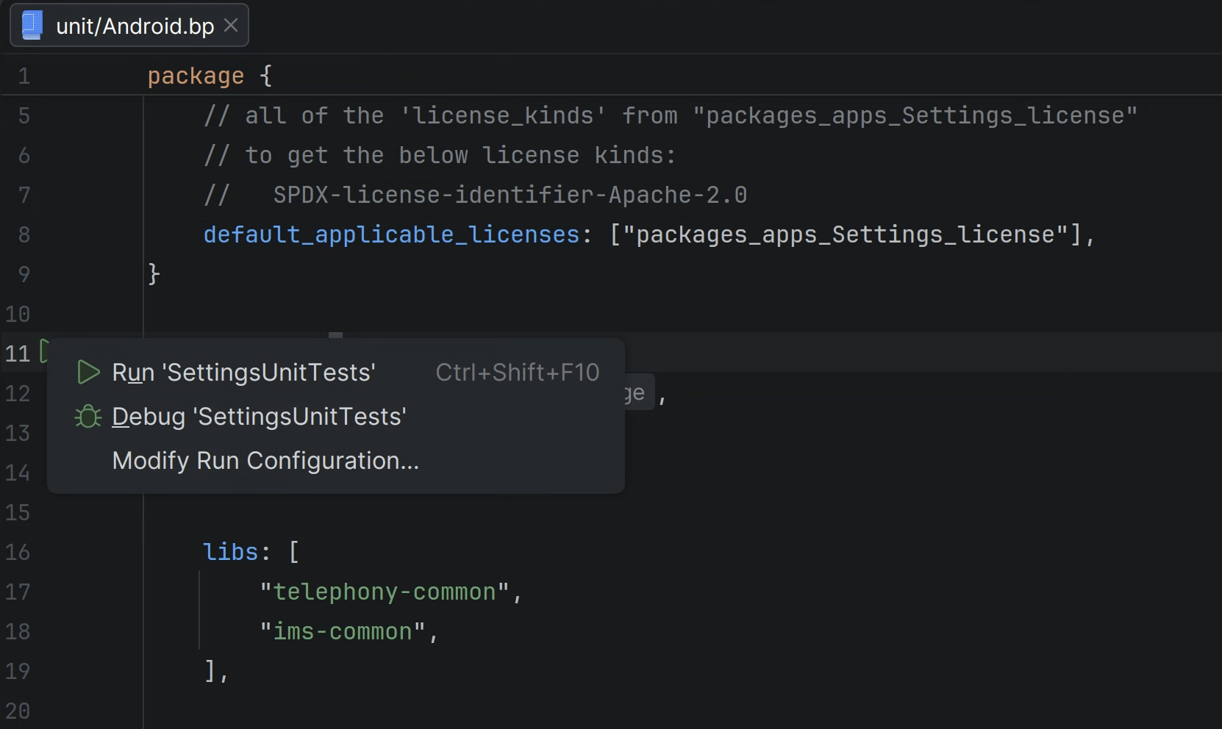Switch to the unit/Android.bp tab
Image resolution: width=1222 pixels, height=729 pixels.
click(129, 26)
